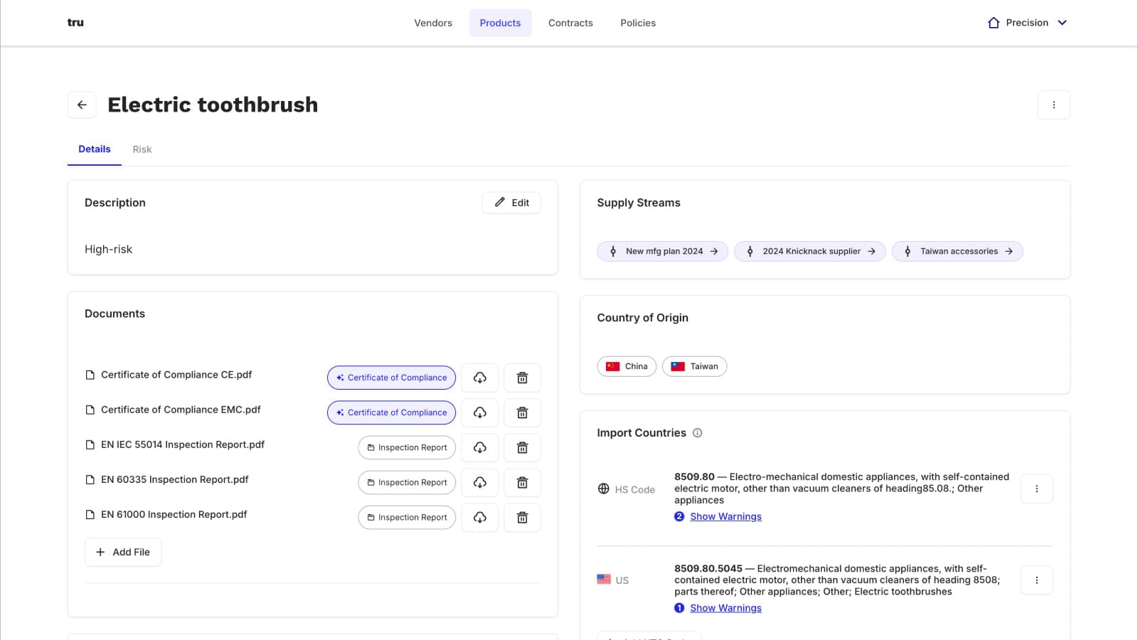Go to Vendors in the top navigation

432,23
